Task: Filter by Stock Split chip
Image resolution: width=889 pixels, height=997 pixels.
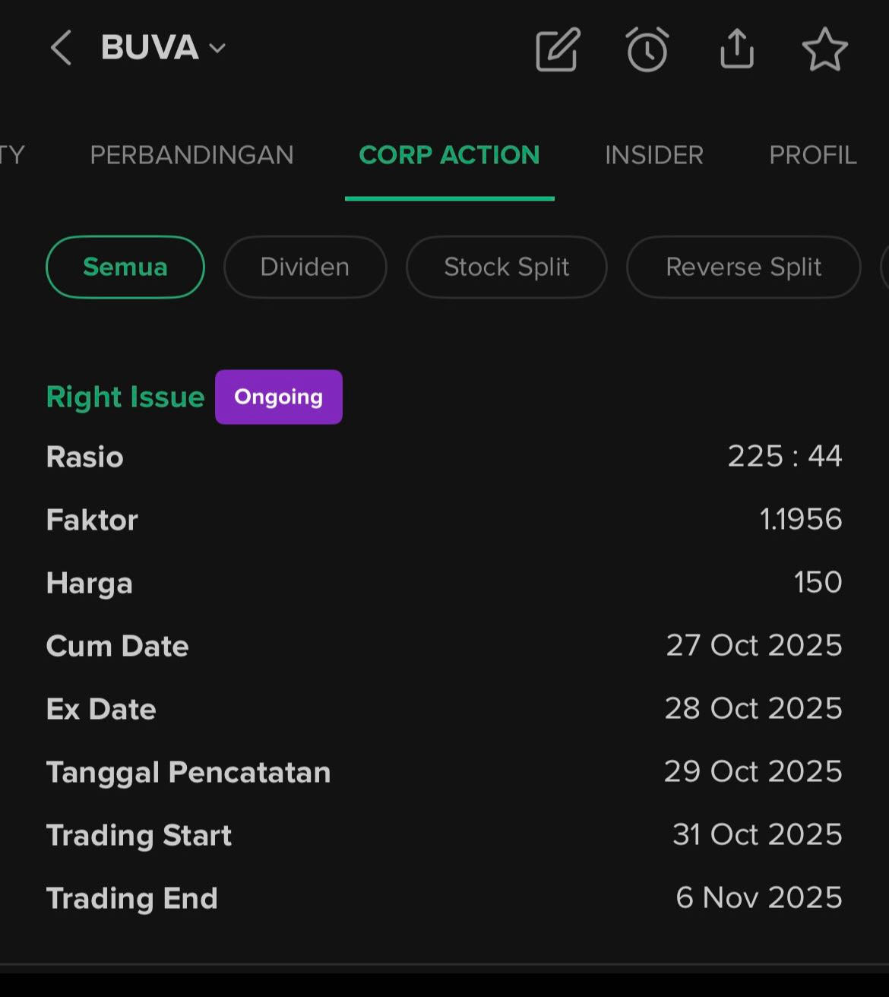Action: (x=506, y=267)
